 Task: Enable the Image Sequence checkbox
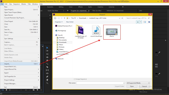coord(74,79)
